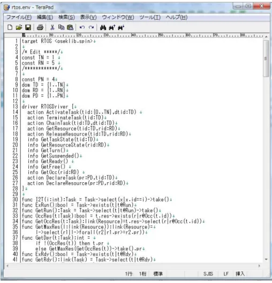Viewport: 272px width, 283px height.
Task: Click the vertical scrollbar up arrow
Action: tap(266, 36)
